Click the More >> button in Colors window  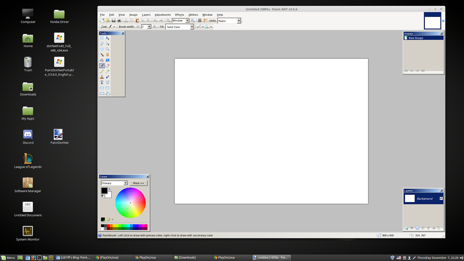point(138,183)
